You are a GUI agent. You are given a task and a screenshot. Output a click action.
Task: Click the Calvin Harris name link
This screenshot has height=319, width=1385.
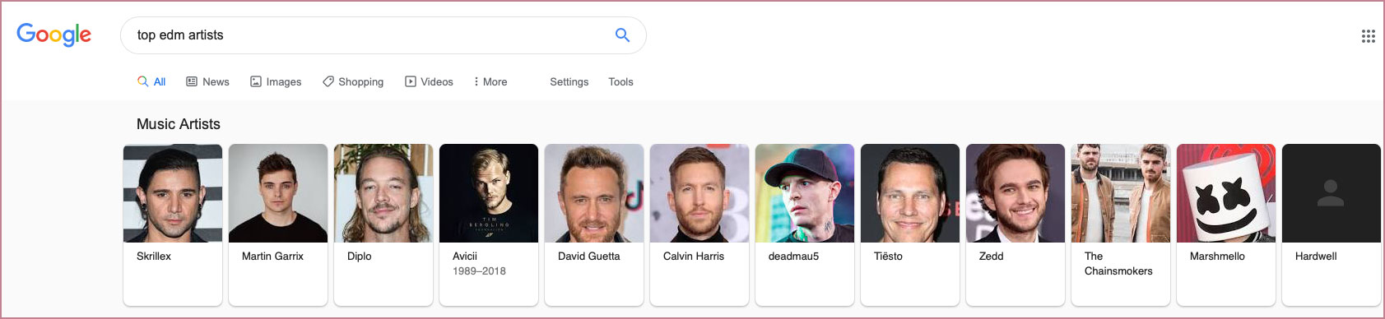(694, 256)
